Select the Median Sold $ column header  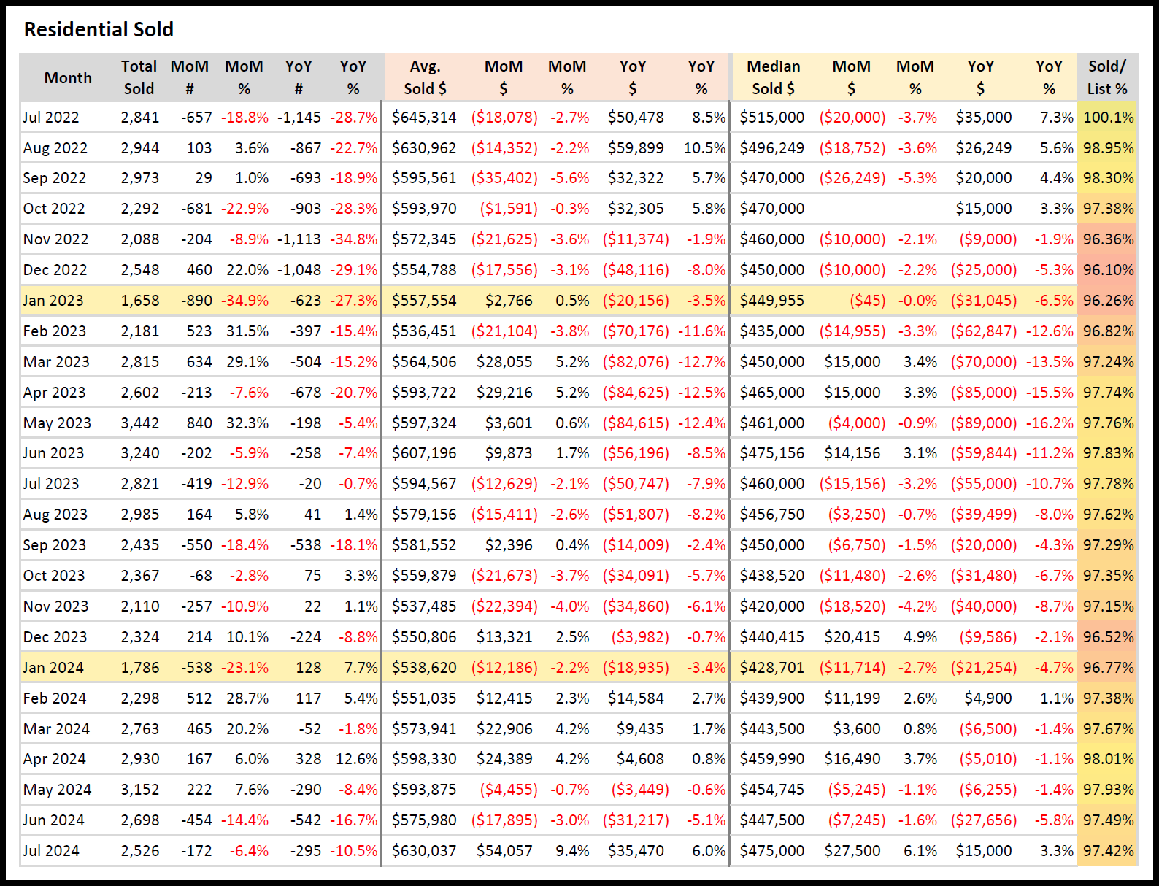point(773,77)
